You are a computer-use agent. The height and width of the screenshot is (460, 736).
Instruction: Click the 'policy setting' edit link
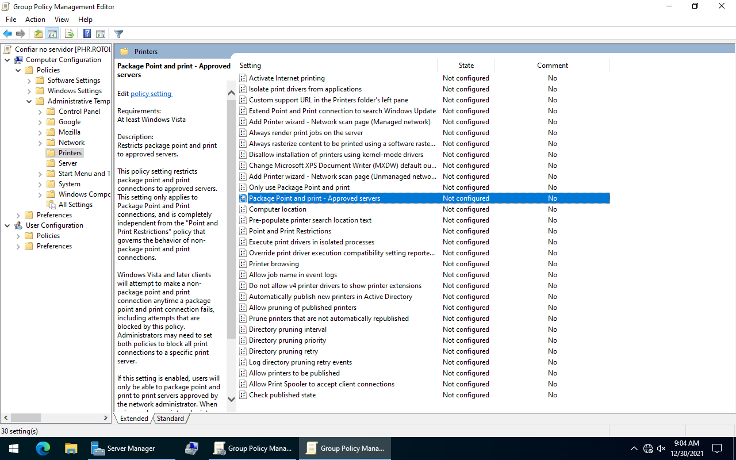click(151, 94)
